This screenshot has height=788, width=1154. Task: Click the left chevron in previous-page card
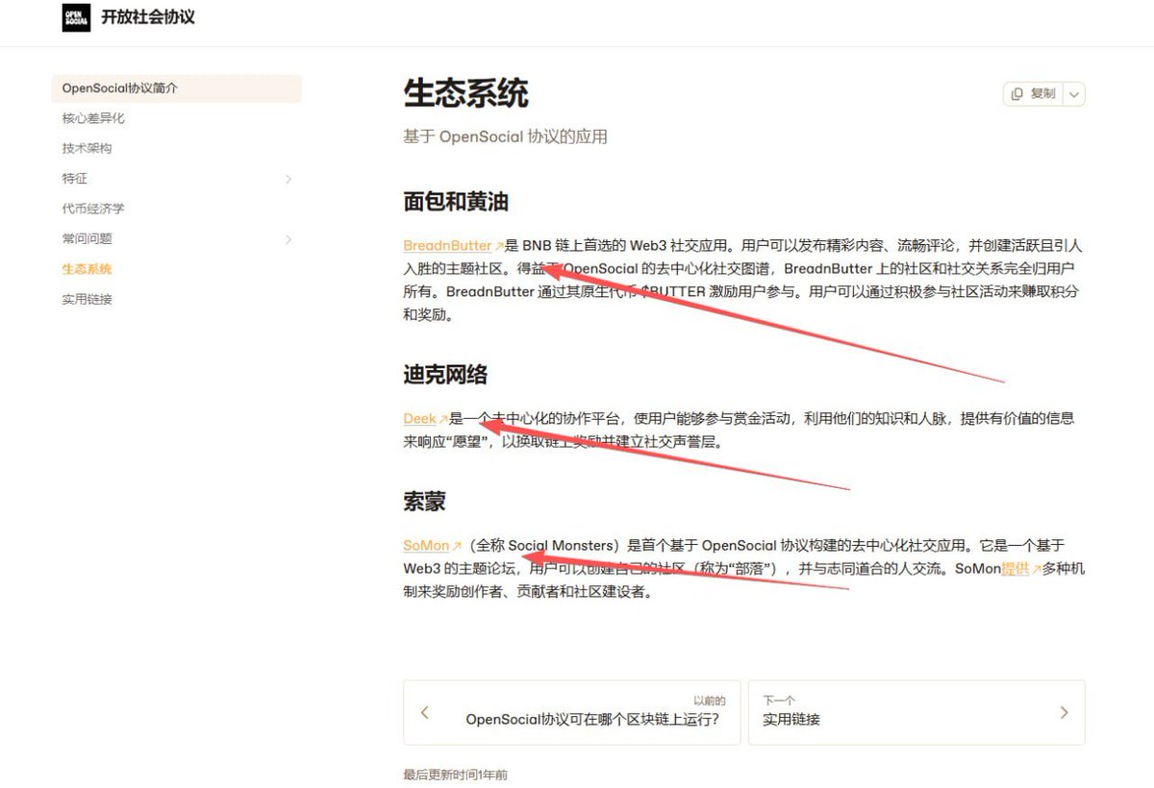pyautogui.click(x=425, y=712)
